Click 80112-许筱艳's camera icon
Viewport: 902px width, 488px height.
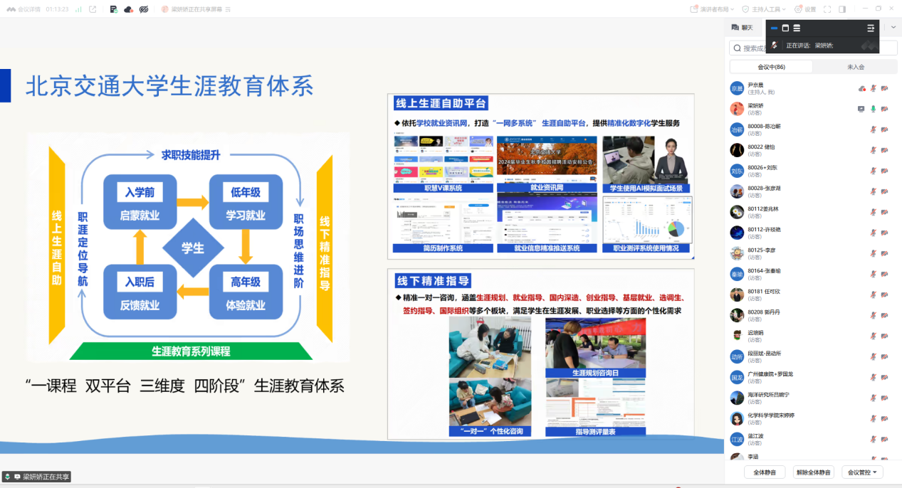click(x=885, y=233)
